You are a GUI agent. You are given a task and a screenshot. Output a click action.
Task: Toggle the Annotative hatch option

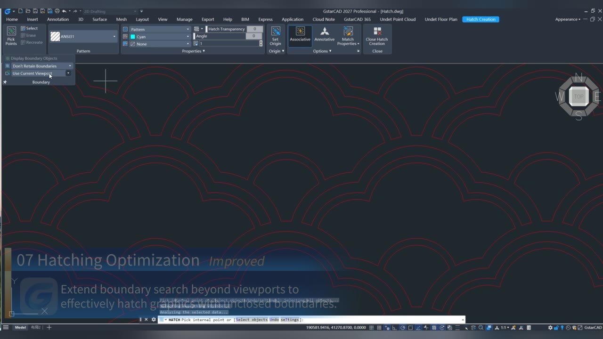point(325,35)
